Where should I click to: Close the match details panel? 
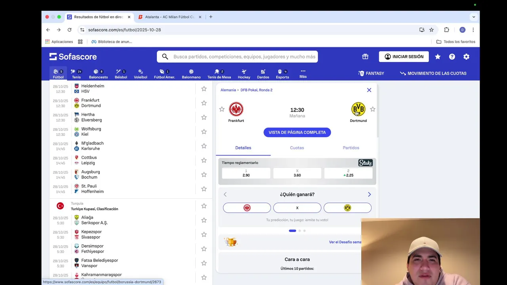369,90
